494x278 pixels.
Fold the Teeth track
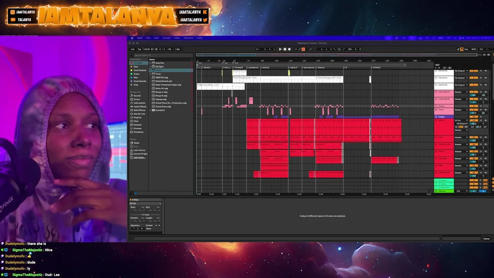(x=436, y=110)
